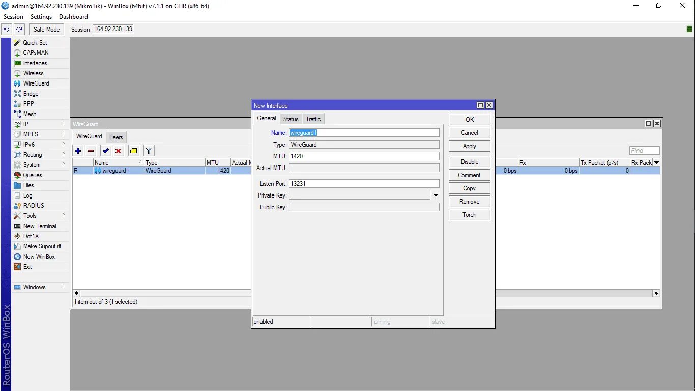Confirm with OK button

click(470, 119)
